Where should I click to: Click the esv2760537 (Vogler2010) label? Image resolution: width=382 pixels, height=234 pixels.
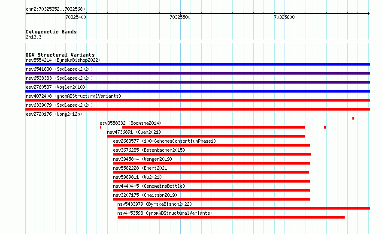55,87
